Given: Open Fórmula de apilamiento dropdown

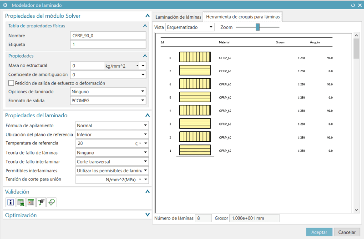Looking at the screenshot, I should click(x=145, y=125).
